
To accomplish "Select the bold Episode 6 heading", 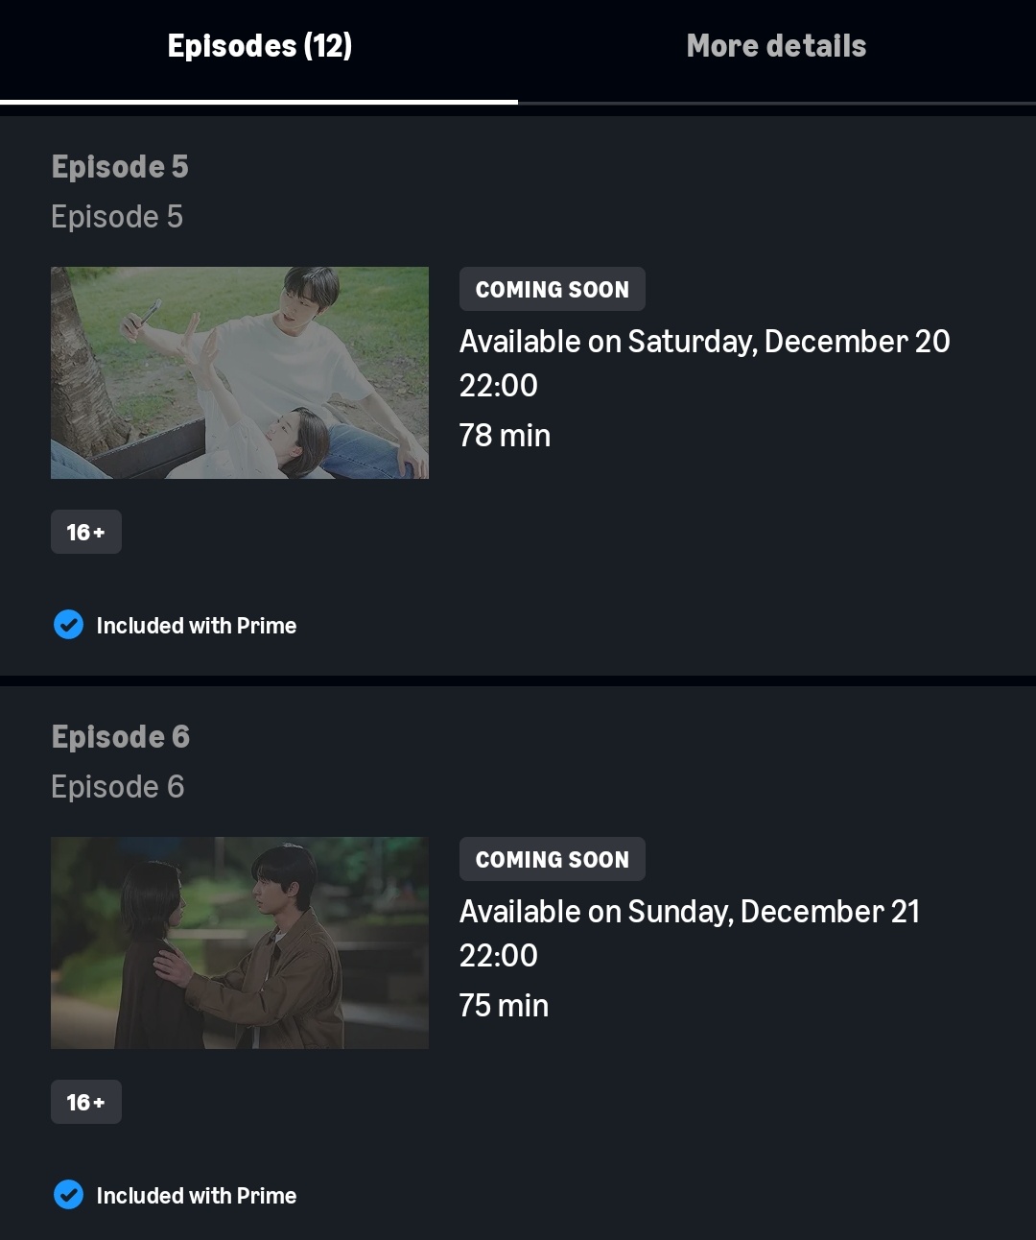I will 121,737.
